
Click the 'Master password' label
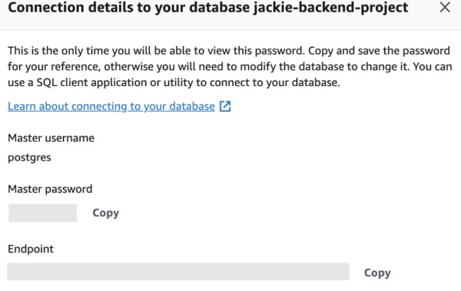tap(50, 189)
